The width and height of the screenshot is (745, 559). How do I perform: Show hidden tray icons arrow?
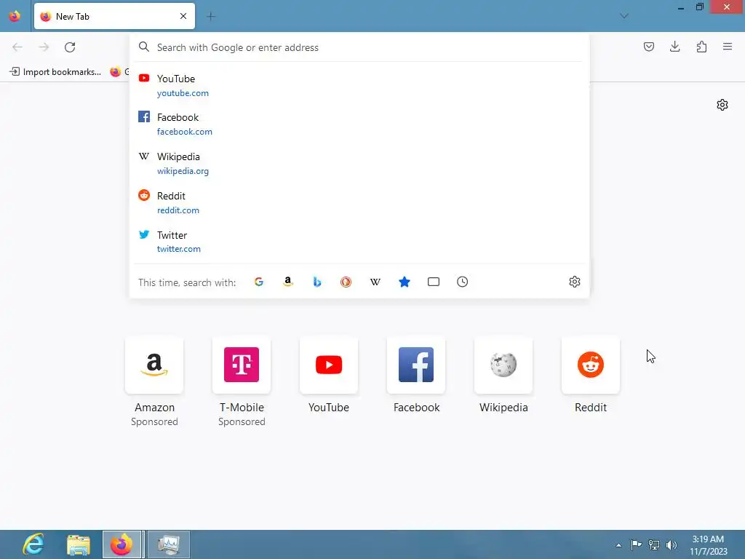pyautogui.click(x=618, y=544)
